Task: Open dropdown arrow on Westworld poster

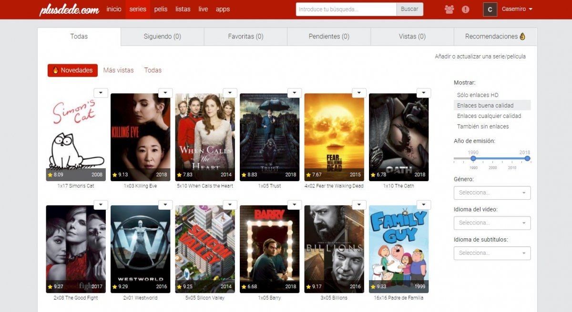Action: click(165, 205)
